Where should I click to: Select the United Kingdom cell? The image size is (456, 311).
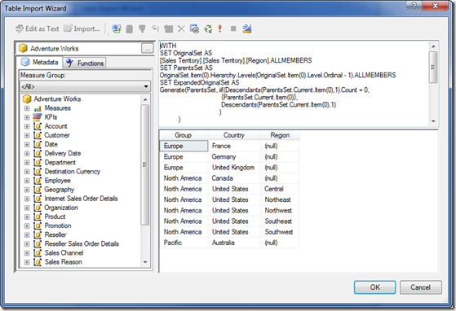(x=234, y=168)
